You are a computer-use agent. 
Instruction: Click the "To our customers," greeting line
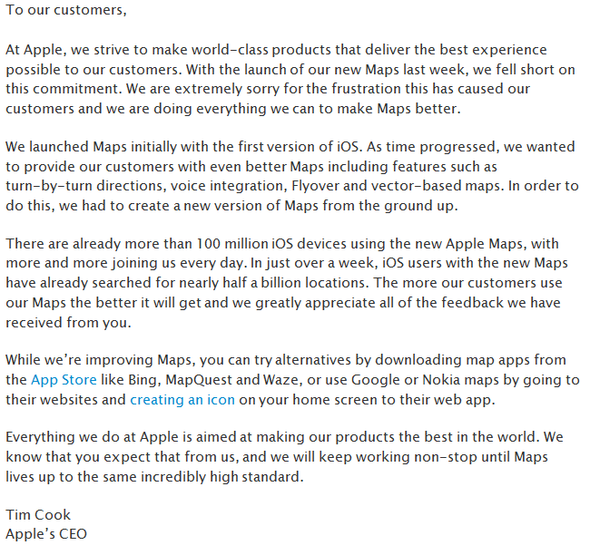[66, 10]
